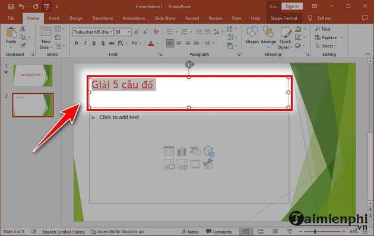Insert a New Slide
This screenshot has width=374, height=236.
click(46, 37)
